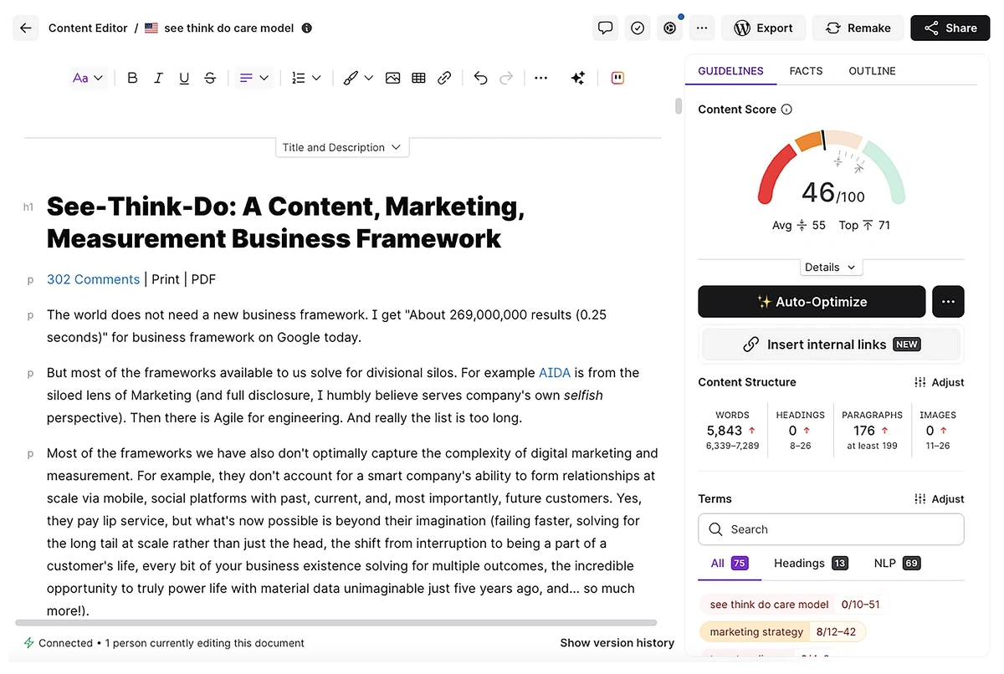Expand the Details dropdown under score

click(x=830, y=268)
